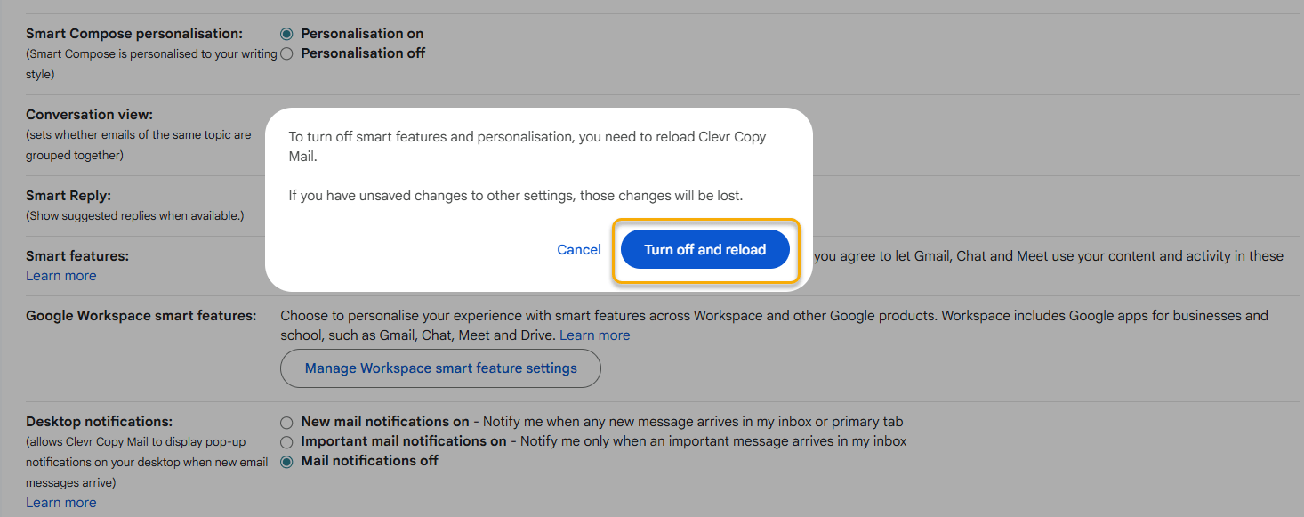Select the Personalisation on radio button
Screen dimensions: 1304x517
(x=286, y=34)
